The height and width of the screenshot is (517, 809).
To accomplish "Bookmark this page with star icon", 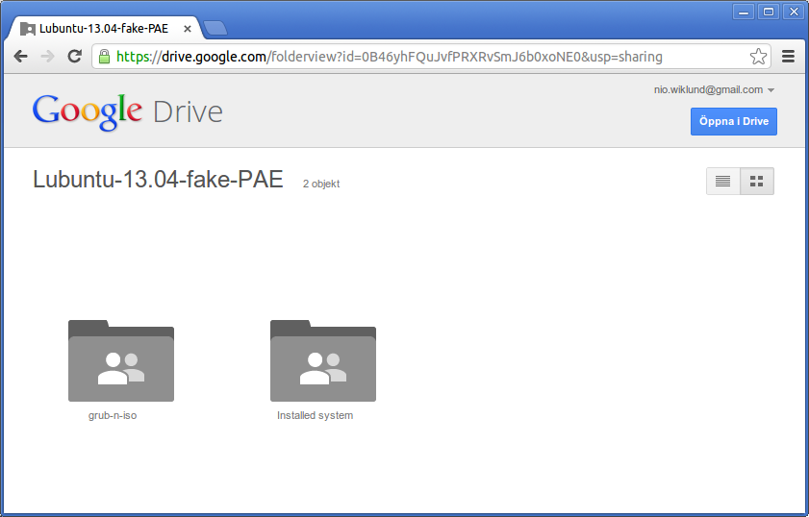I will (x=758, y=57).
